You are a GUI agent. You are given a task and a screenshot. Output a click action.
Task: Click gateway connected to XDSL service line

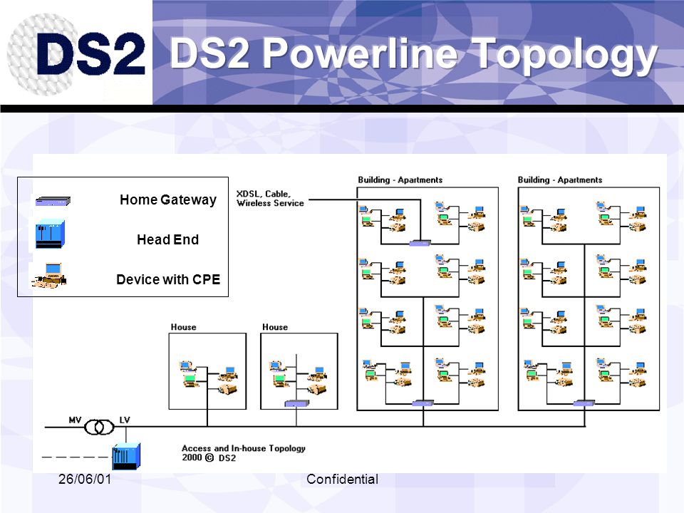coord(420,243)
